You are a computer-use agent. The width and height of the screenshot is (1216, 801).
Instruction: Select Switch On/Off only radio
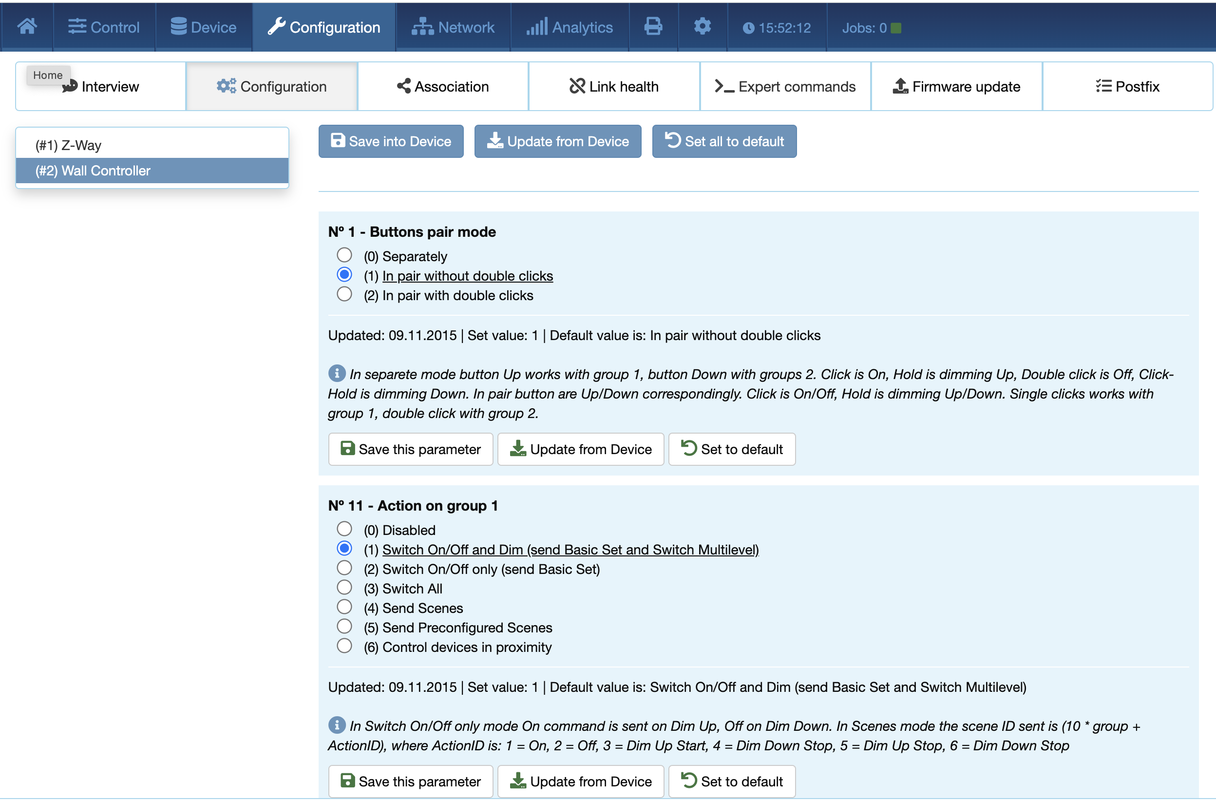(344, 568)
